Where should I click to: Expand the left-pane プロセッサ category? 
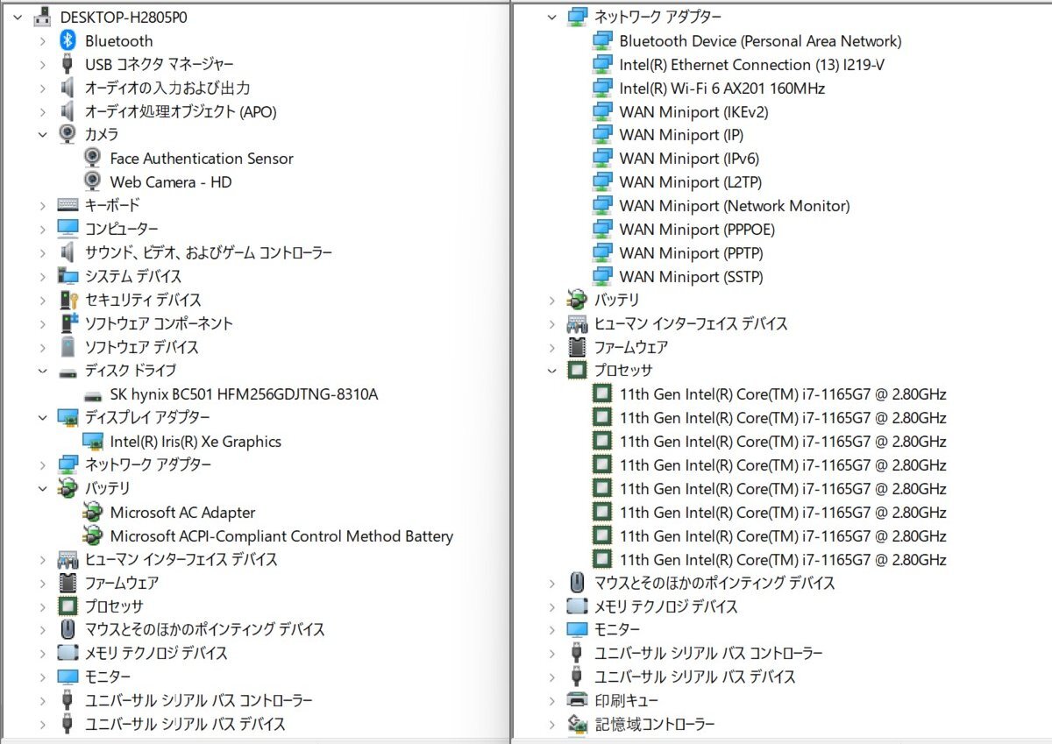click(42, 606)
